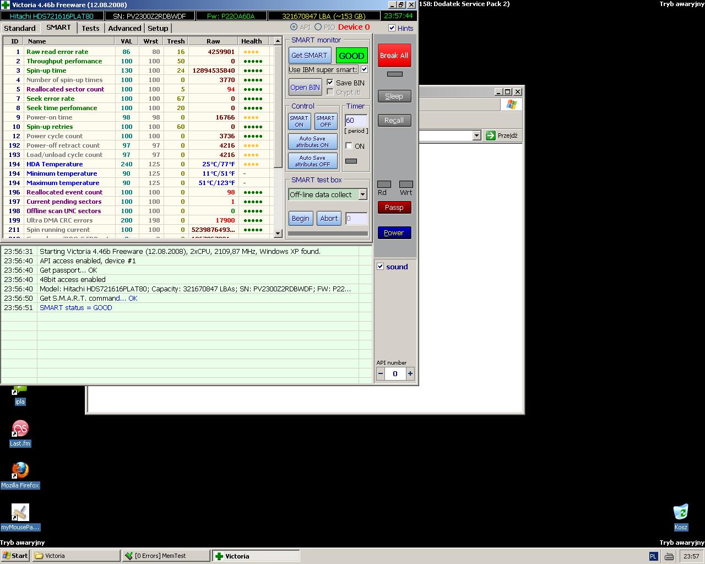The width and height of the screenshot is (705, 564).
Task: Begin the SMART test
Action: click(301, 219)
